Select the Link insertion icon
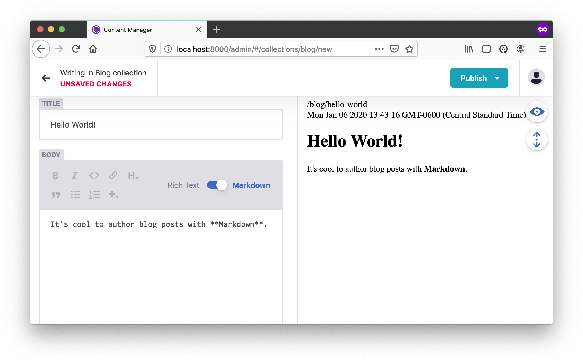The image size is (583, 364). 113,175
